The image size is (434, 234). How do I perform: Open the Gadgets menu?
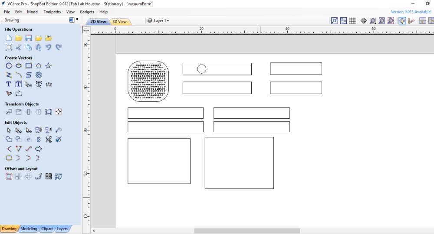pos(87,12)
